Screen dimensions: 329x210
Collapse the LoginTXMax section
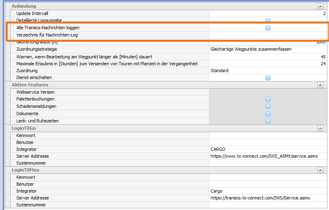coord(320,170)
